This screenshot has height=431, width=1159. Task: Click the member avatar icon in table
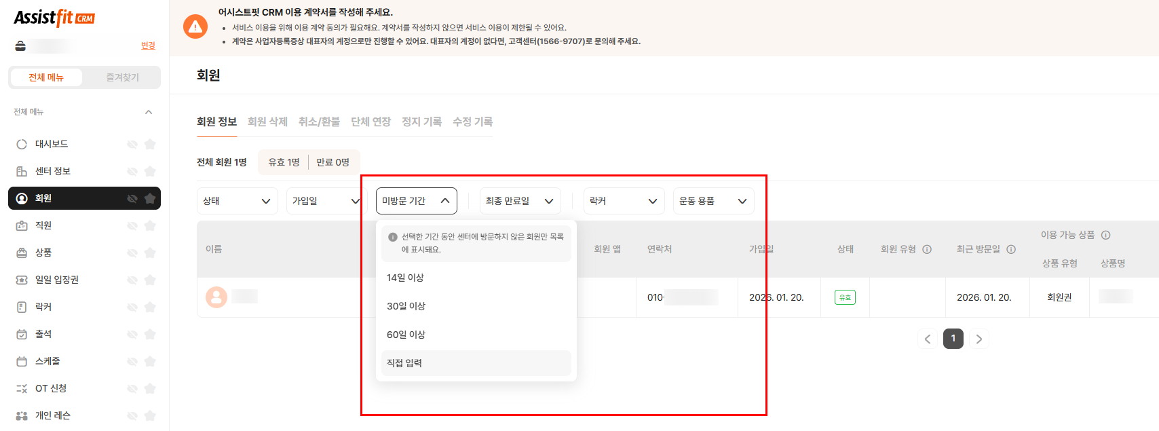point(216,297)
